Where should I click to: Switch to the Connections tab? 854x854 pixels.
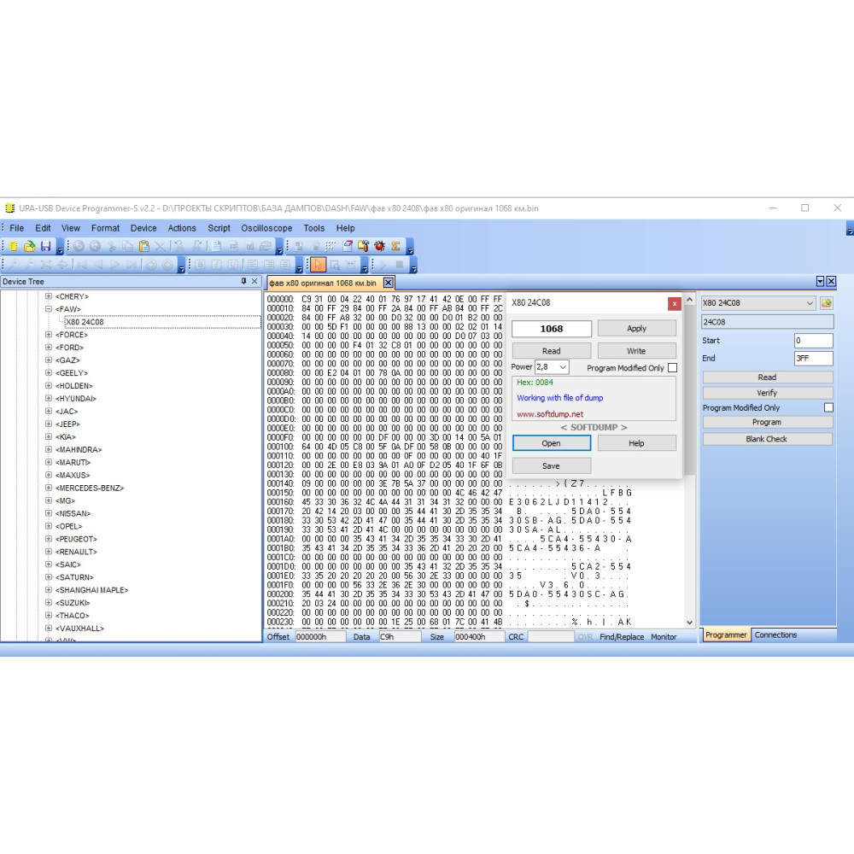(x=775, y=635)
